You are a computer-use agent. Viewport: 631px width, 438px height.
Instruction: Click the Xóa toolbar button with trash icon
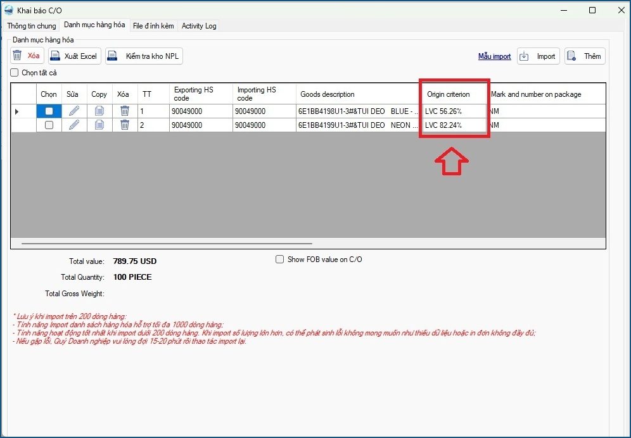pyautogui.click(x=27, y=56)
